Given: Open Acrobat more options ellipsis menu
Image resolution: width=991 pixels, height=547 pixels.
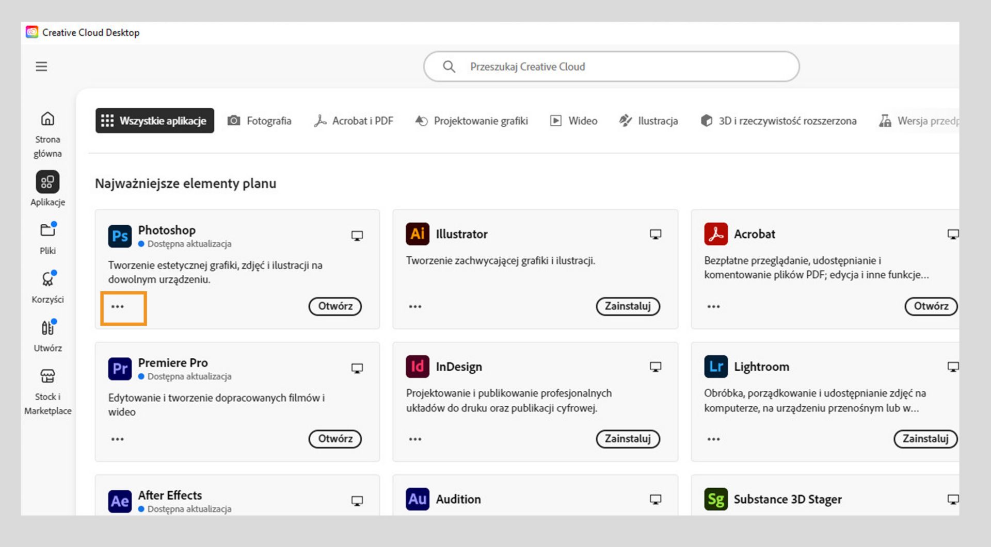Looking at the screenshot, I should tap(713, 307).
